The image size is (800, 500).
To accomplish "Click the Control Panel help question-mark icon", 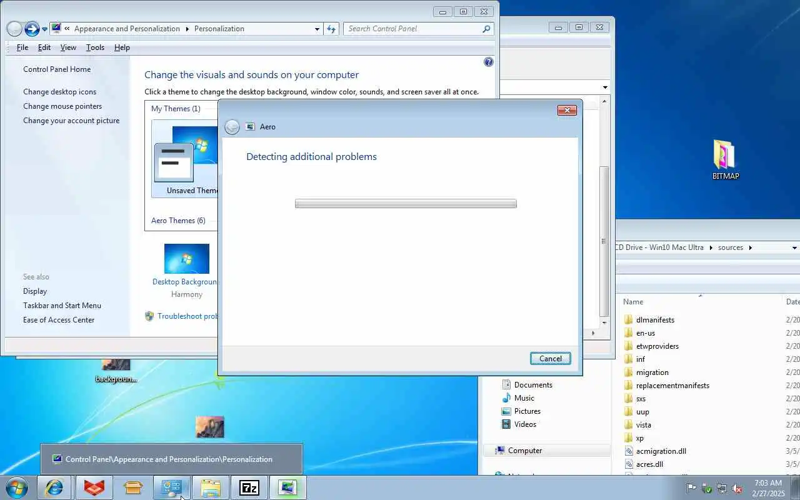I will 489,62.
